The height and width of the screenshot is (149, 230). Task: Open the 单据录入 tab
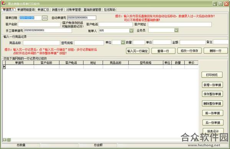pos(8,10)
